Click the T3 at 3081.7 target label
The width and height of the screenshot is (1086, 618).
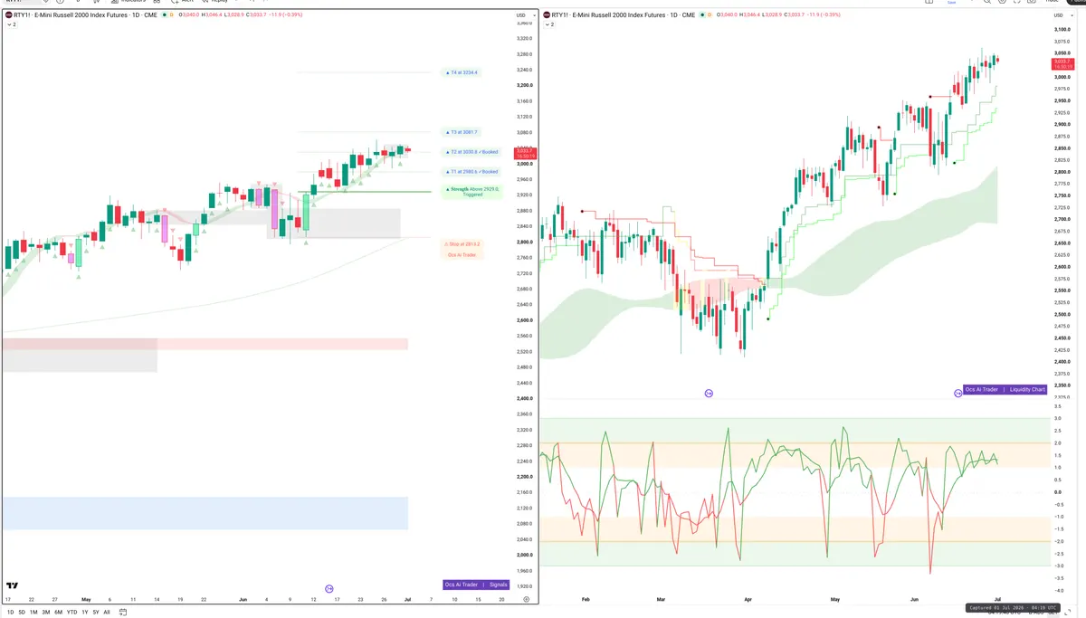click(462, 132)
